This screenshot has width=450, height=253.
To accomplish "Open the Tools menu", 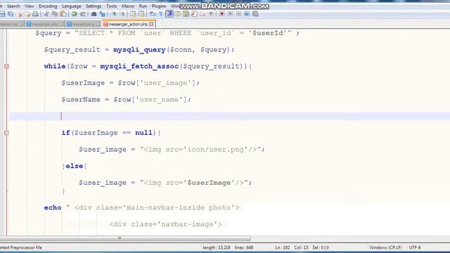I will (x=111, y=6).
